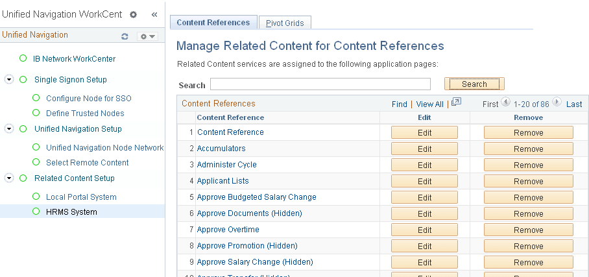Collapse Single Signon Setup section
The image size is (589, 277).
pyautogui.click(x=9, y=80)
